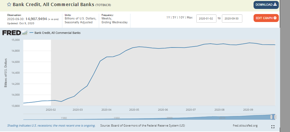Click the Bank Credit legend label
The height and width of the screenshot is (132, 290).
tap(57, 33)
